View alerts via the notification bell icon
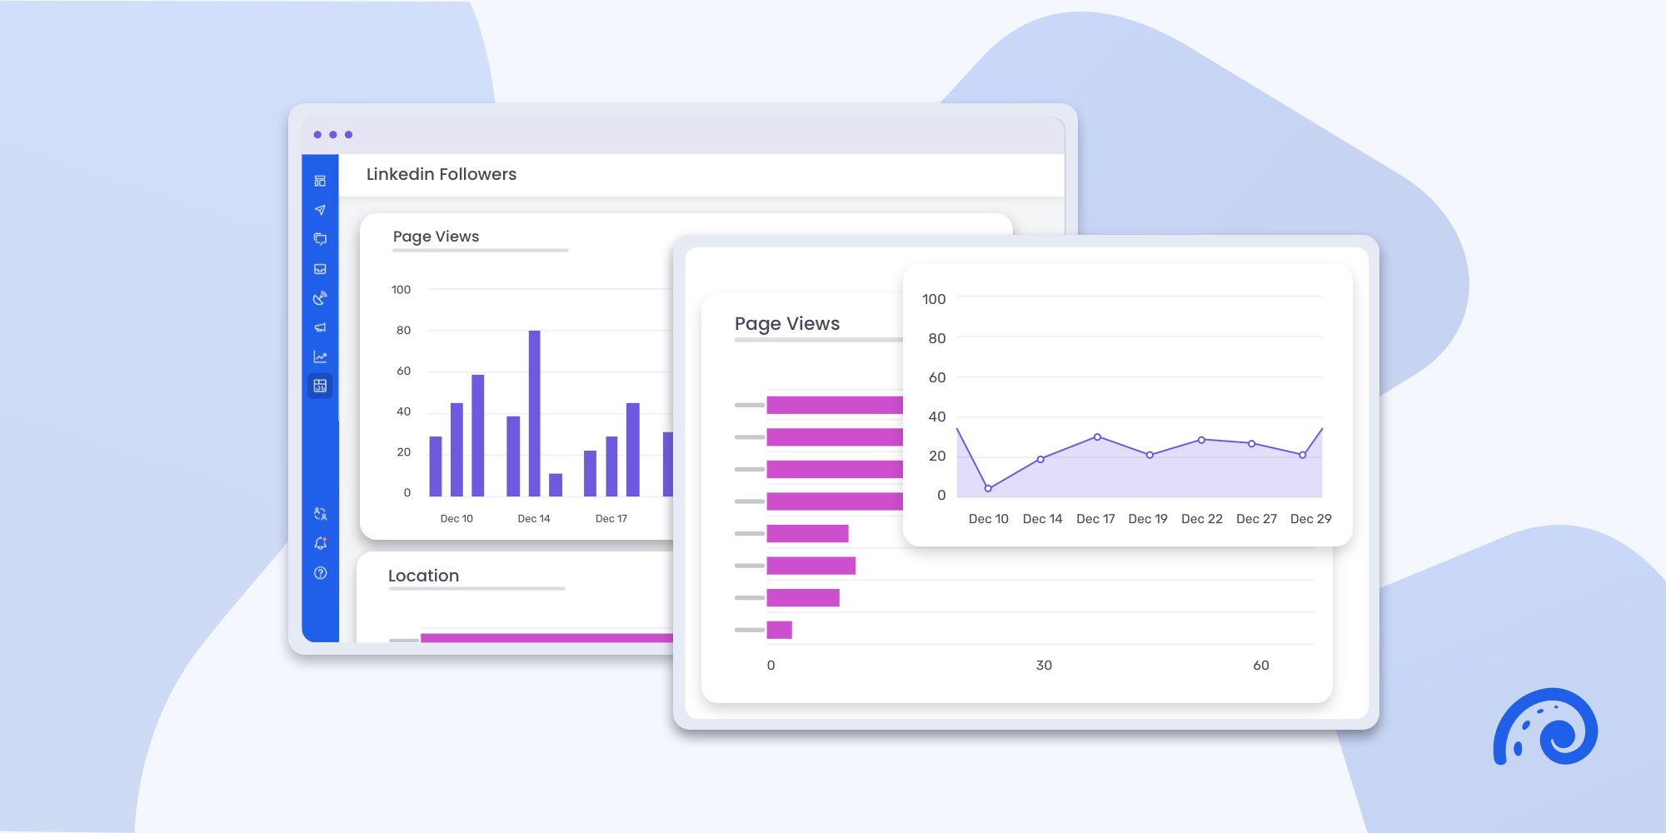Viewport: 1666px width, 833px height. point(321,543)
